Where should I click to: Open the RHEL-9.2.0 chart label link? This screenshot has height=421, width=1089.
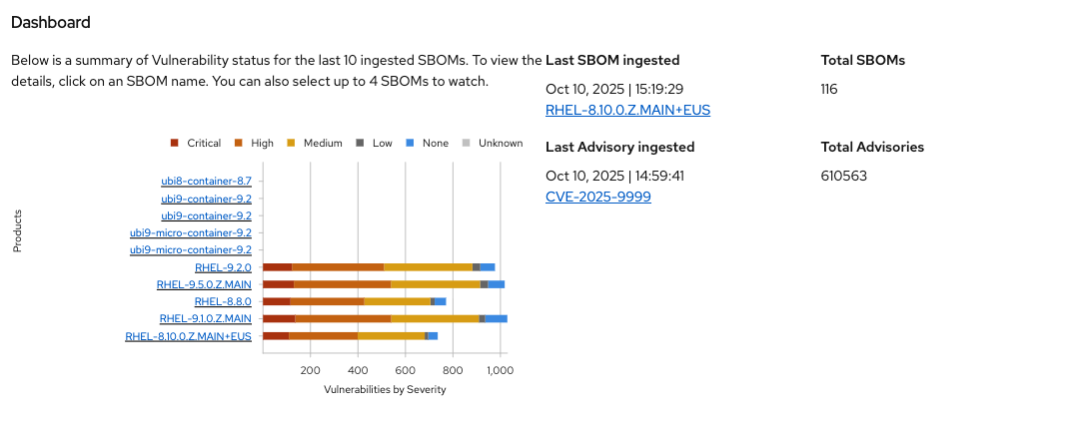coord(223,267)
